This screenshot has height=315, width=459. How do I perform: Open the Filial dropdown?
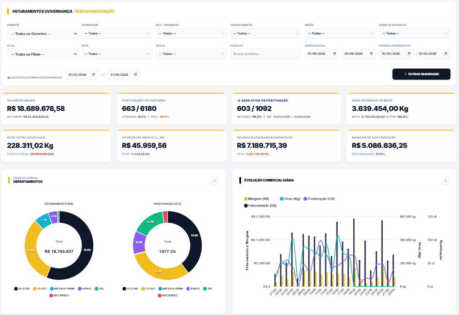pyautogui.click(x=43, y=54)
